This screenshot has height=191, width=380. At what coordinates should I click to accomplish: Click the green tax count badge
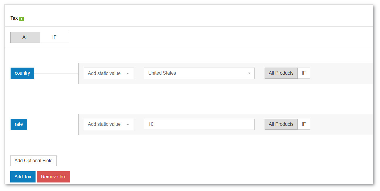pos(21,19)
